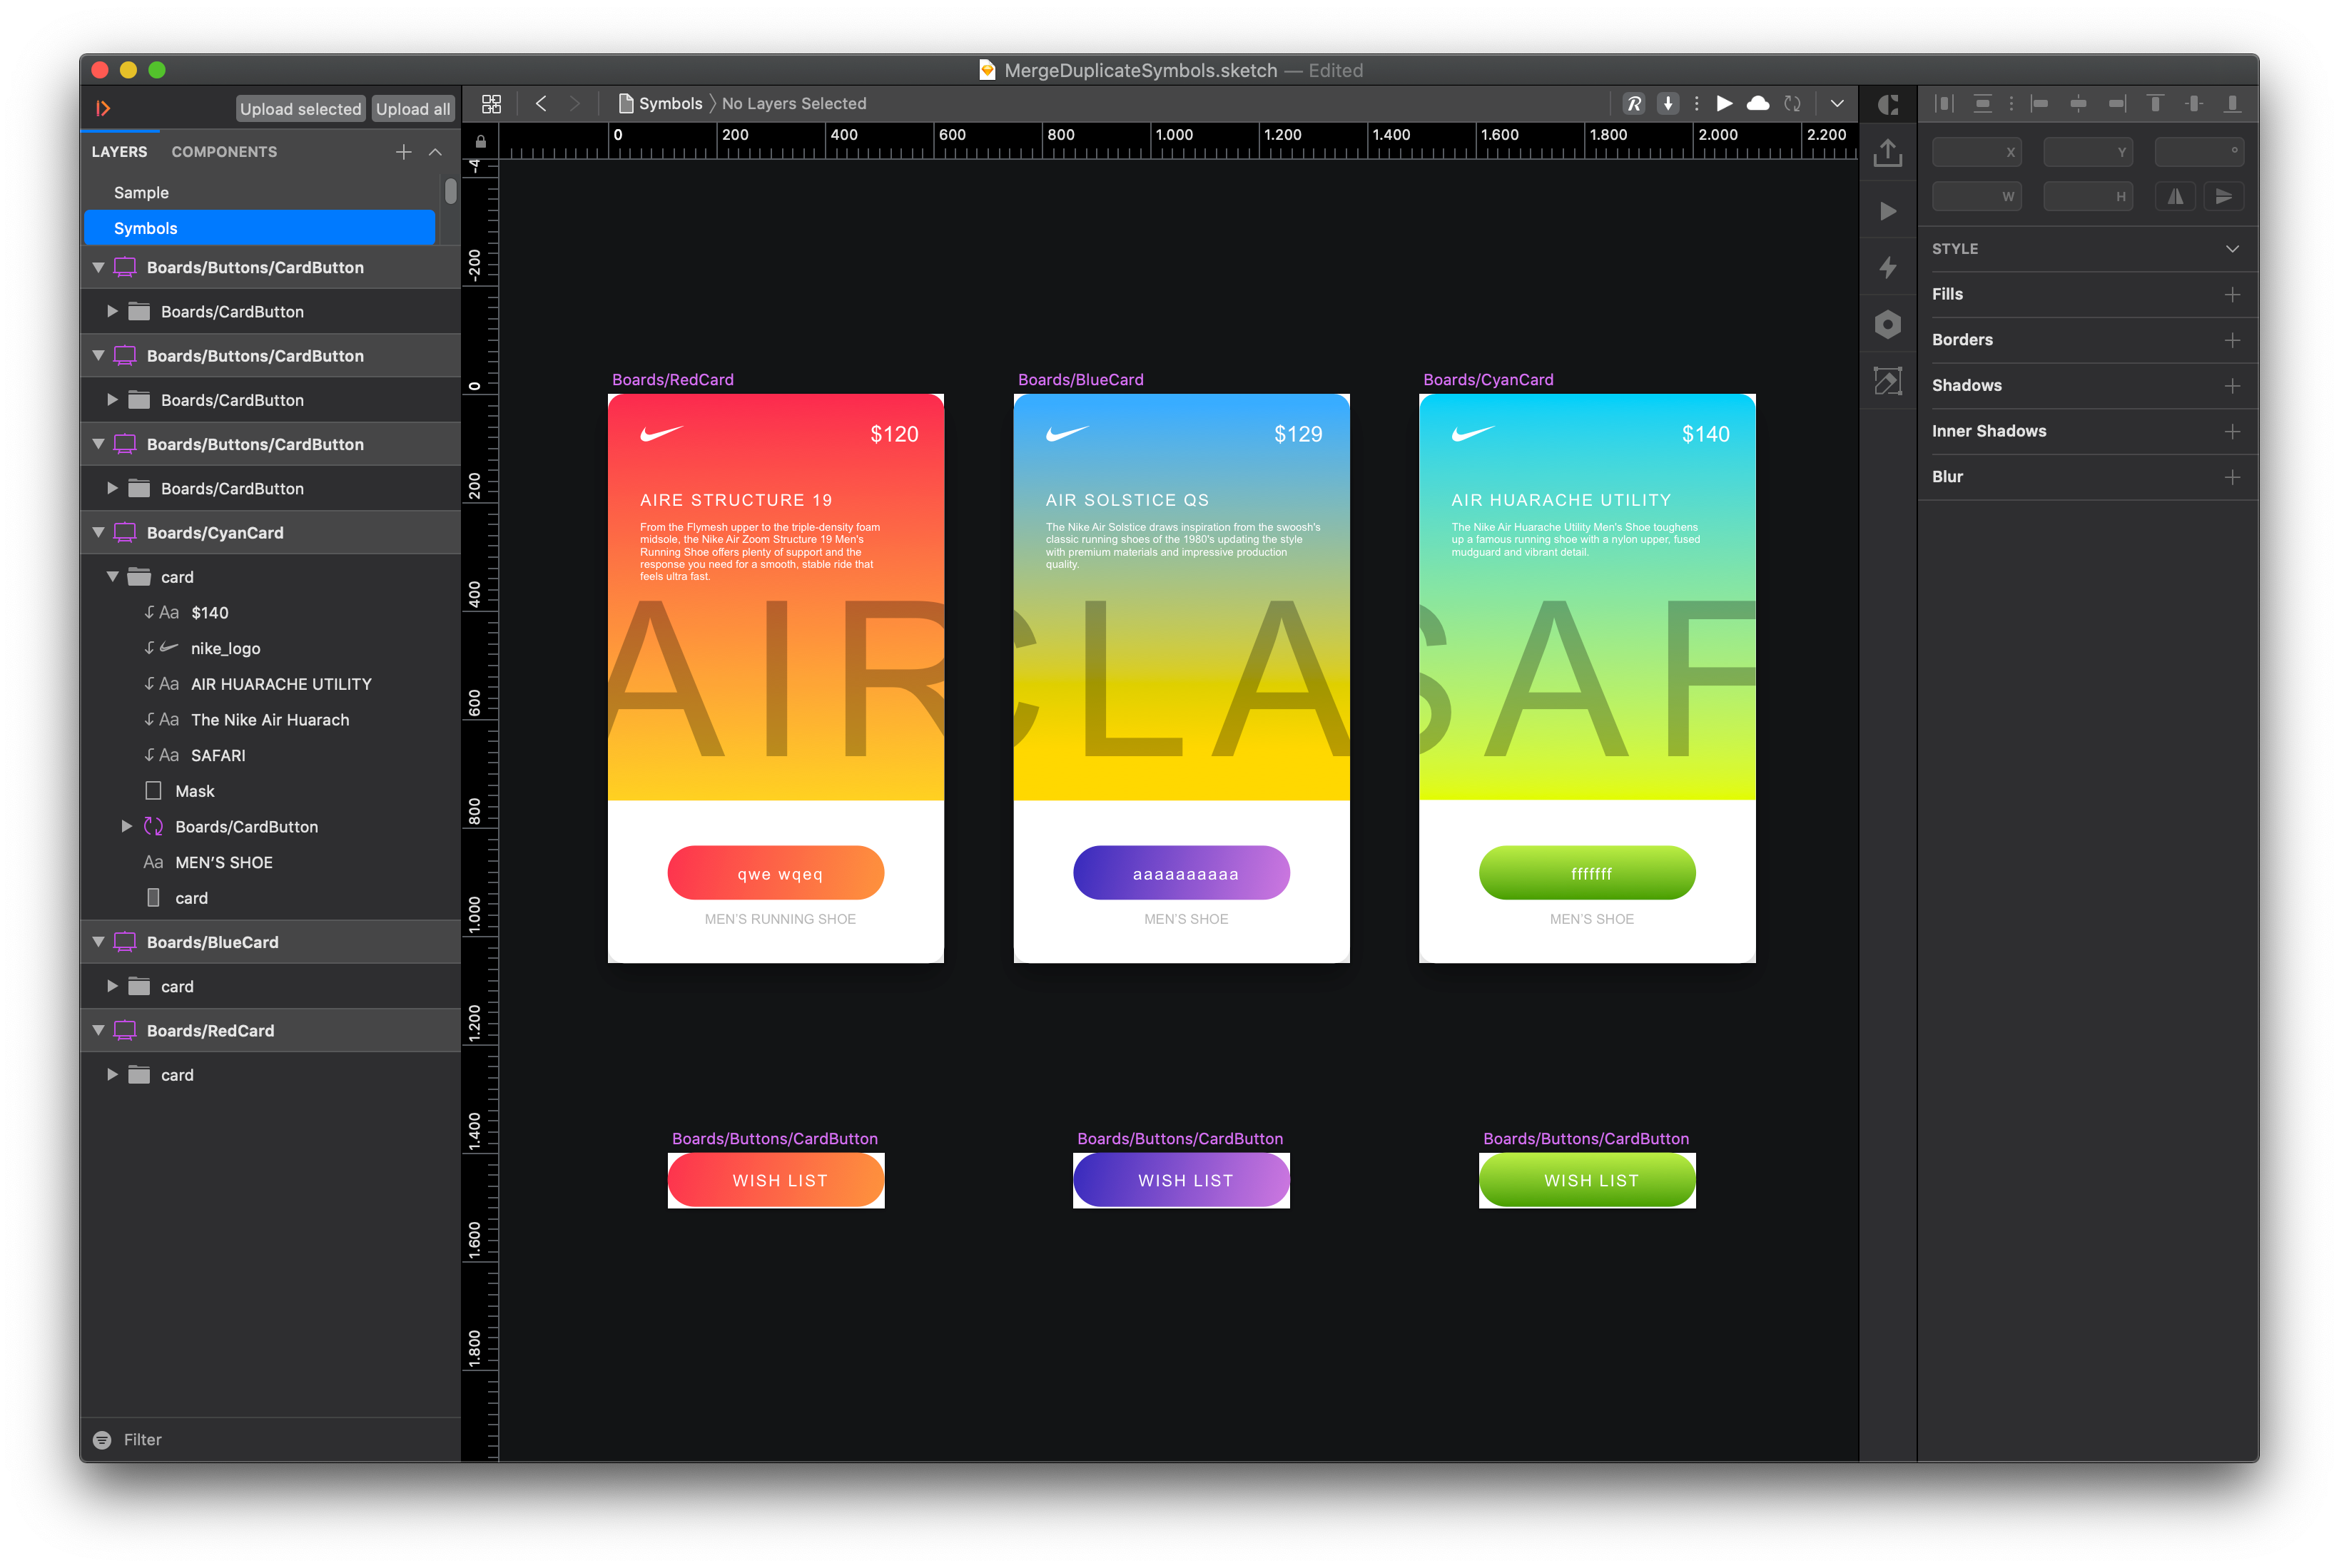Switch to the COMPONENTS tab
Viewport: 2339px width, 1568px height.
click(224, 152)
